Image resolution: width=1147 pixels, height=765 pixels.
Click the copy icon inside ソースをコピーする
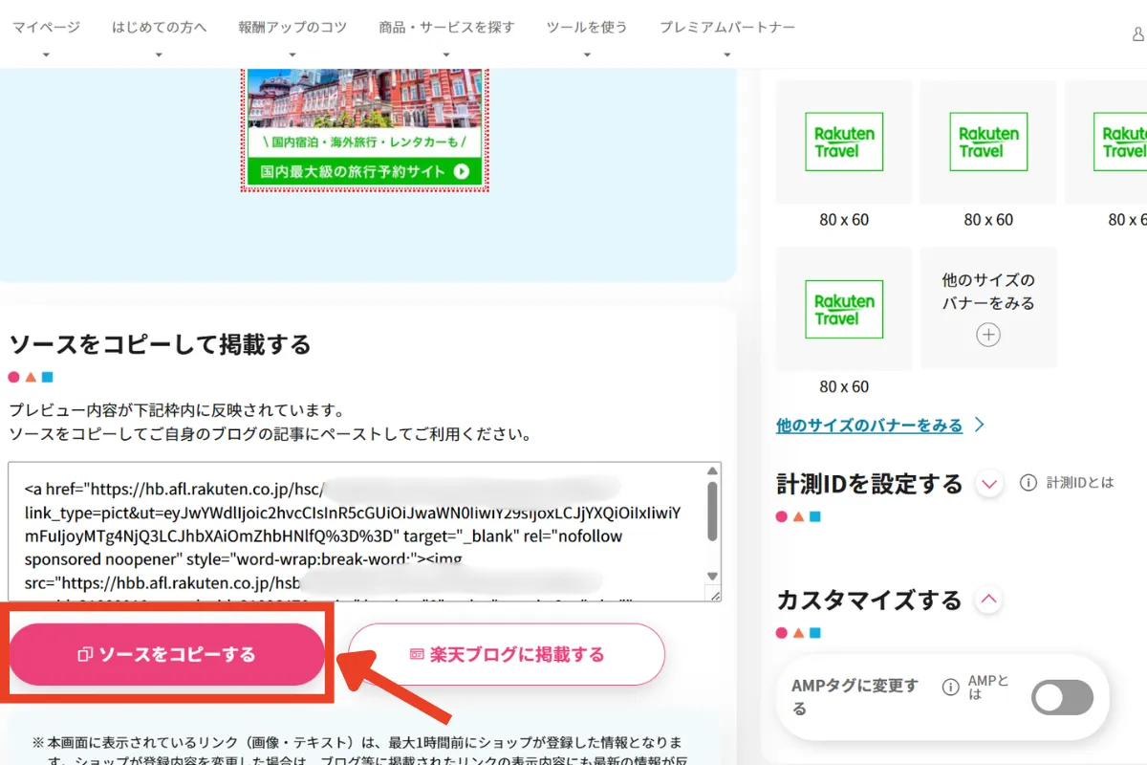86,655
